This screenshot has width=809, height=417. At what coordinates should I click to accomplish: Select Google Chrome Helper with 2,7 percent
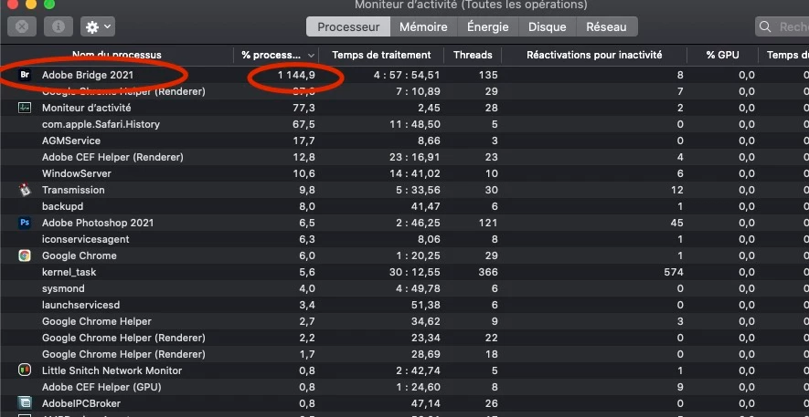coord(97,321)
